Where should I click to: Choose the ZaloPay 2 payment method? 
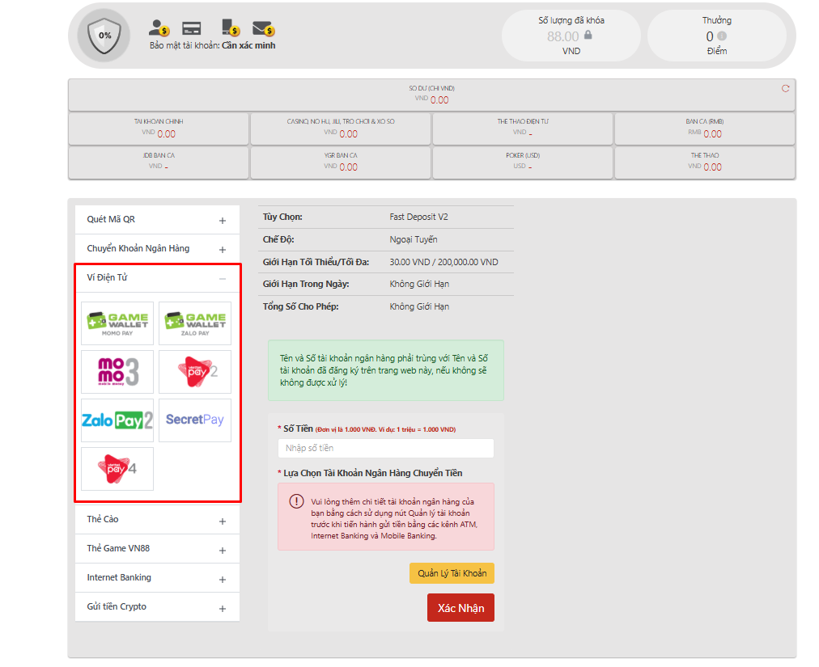click(x=117, y=420)
